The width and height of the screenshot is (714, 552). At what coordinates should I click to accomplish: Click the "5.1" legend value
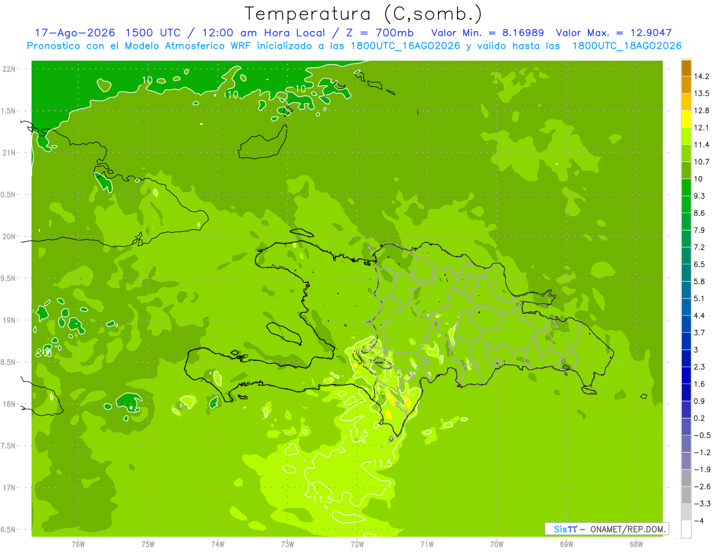[700, 298]
